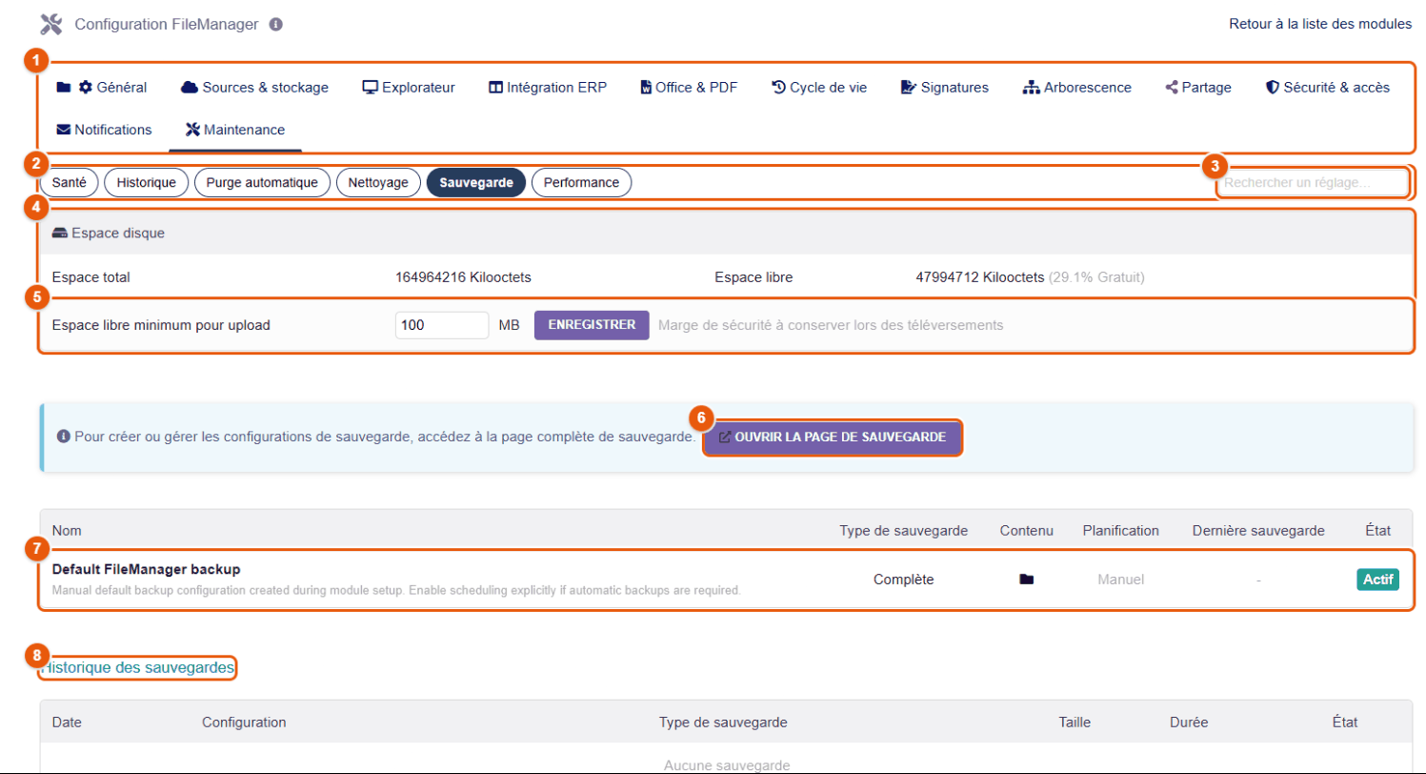Open the Historique des sauvegardes link
The width and height of the screenshot is (1426, 774).
138,668
